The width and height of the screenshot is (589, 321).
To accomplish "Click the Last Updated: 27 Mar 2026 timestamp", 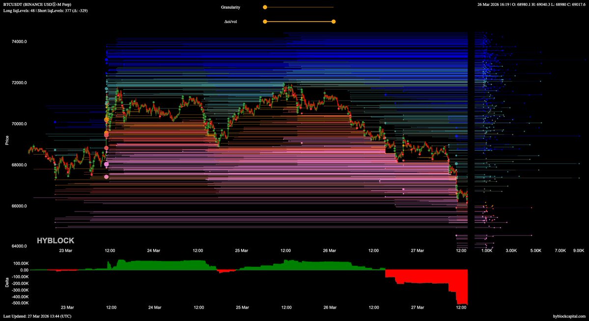I will (x=37, y=317).
